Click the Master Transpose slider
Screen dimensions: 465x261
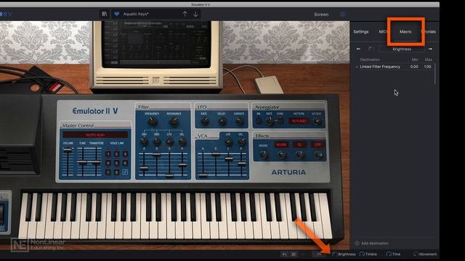coord(95,162)
